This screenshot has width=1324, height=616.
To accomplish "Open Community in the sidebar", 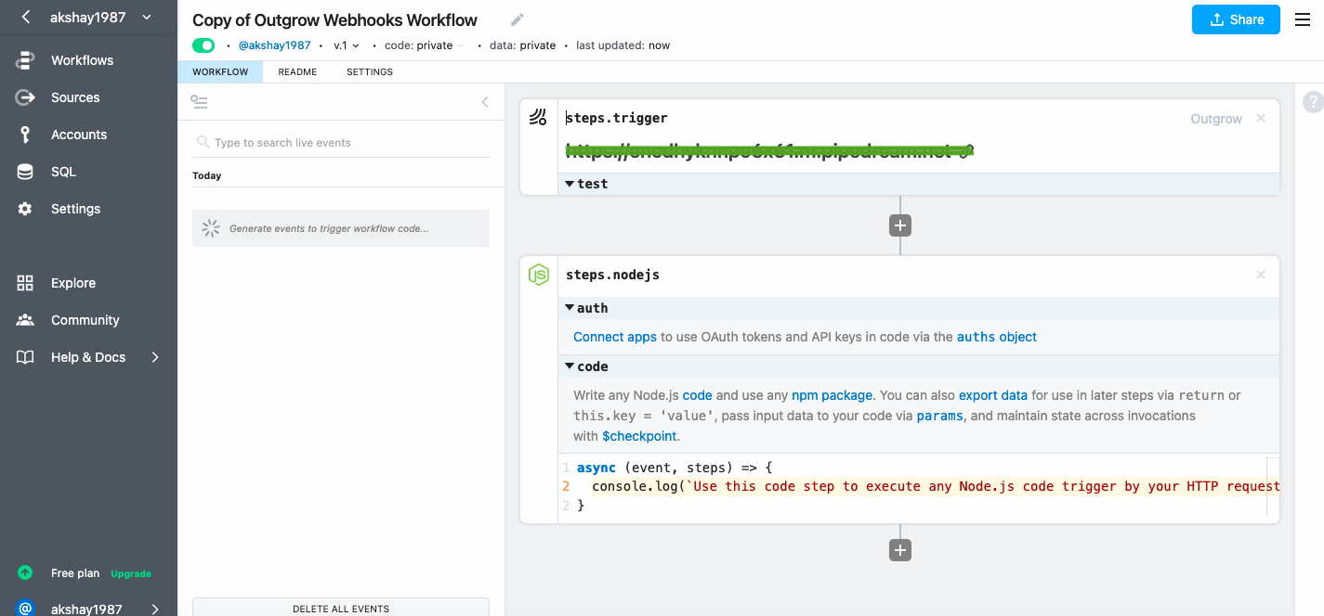I will [x=85, y=320].
